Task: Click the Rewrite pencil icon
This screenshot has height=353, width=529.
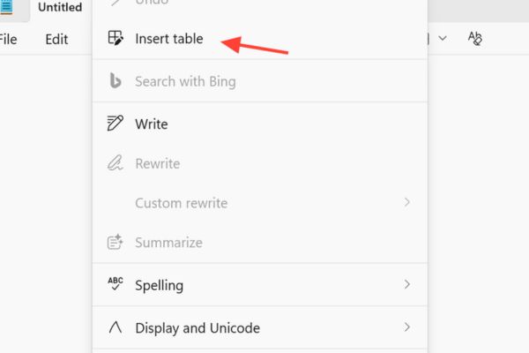Action: [x=115, y=163]
